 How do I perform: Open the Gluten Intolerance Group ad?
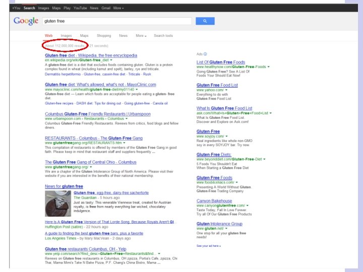coord(219,224)
